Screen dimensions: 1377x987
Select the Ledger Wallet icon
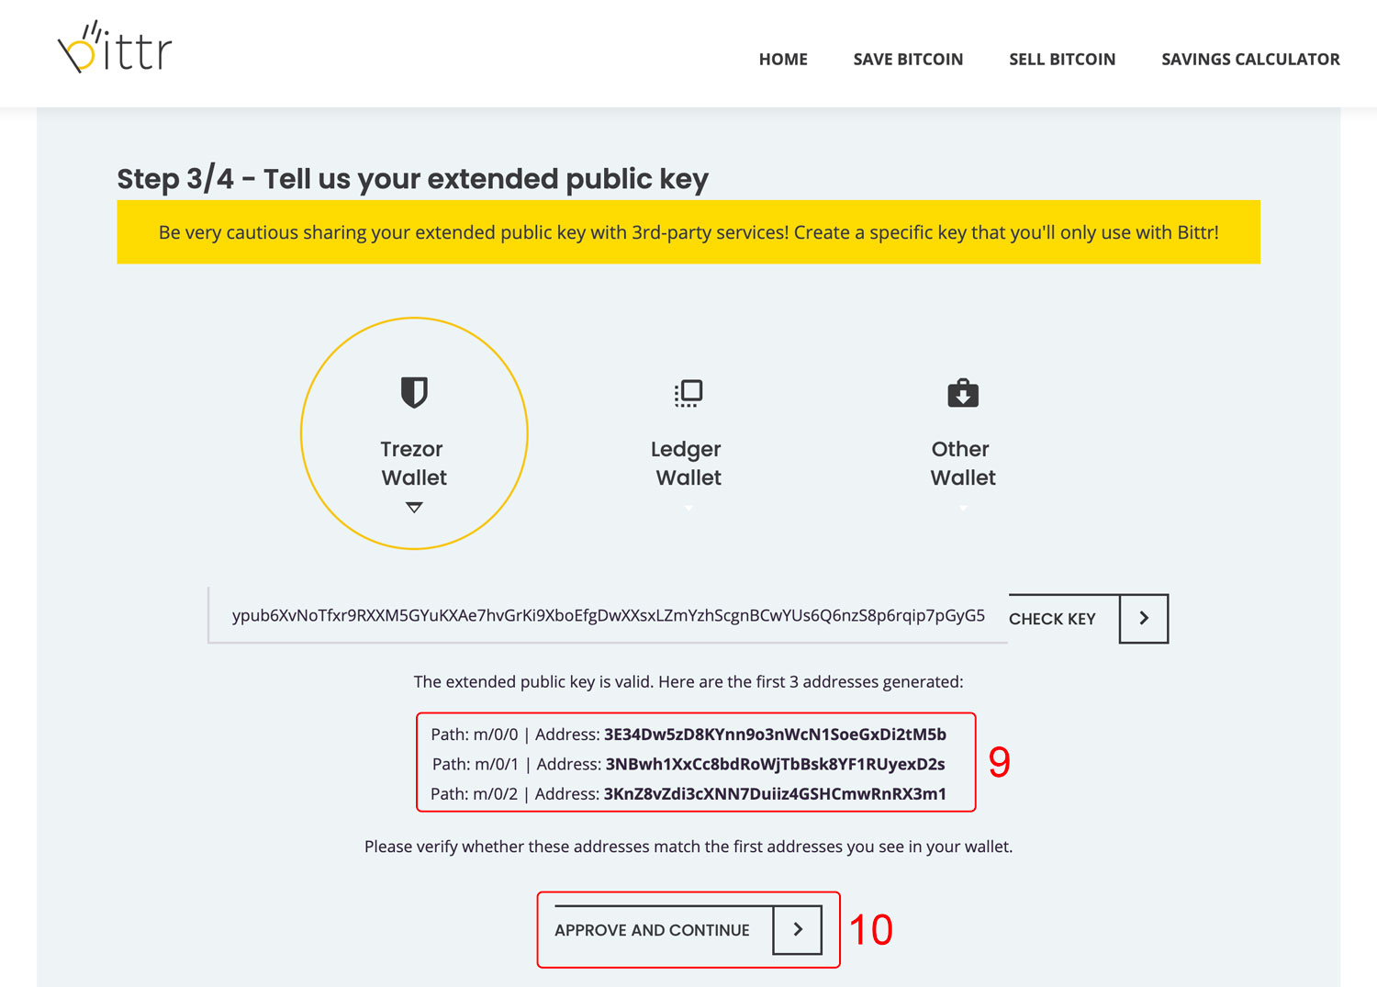pos(688,393)
